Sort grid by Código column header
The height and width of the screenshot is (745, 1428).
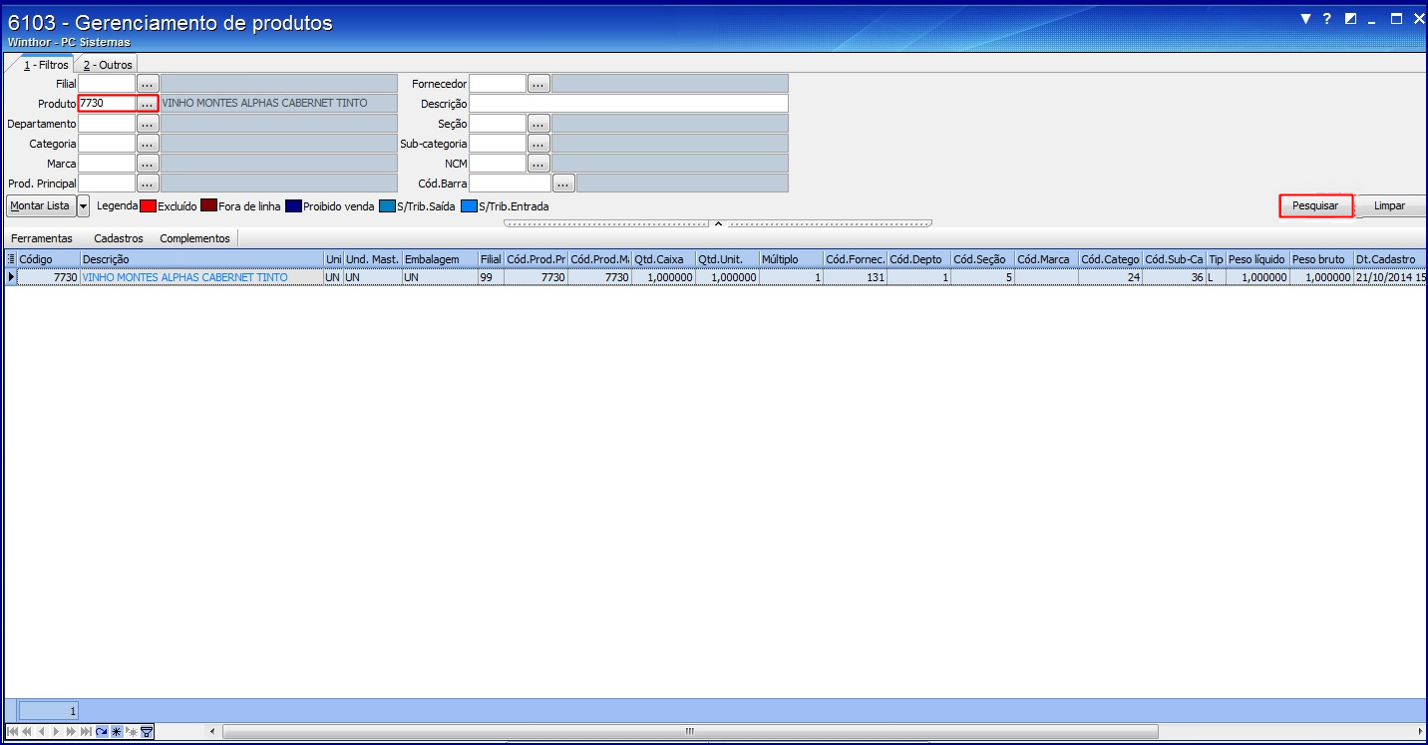pos(49,259)
